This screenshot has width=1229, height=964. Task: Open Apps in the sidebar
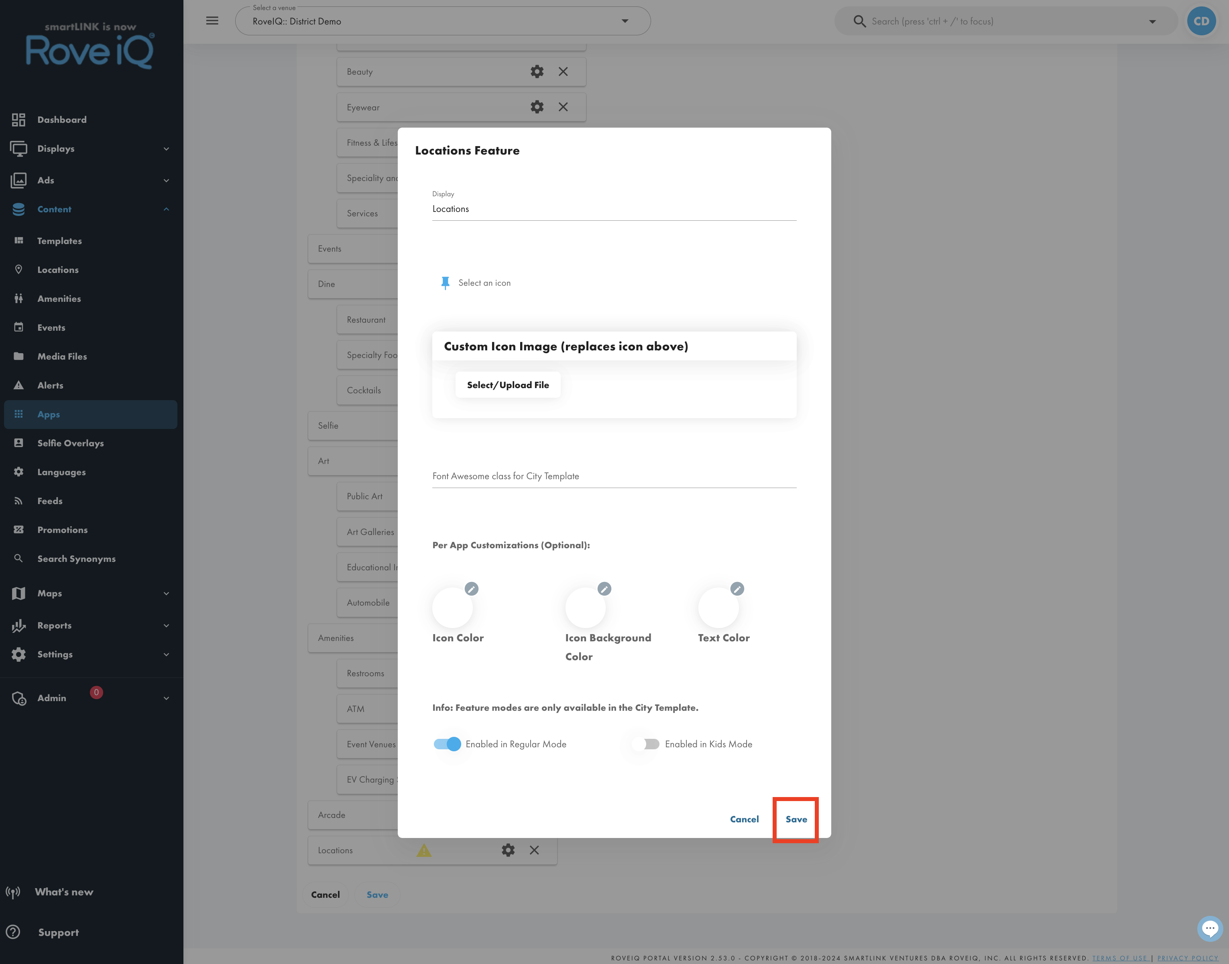pyautogui.click(x=90, y=414)
